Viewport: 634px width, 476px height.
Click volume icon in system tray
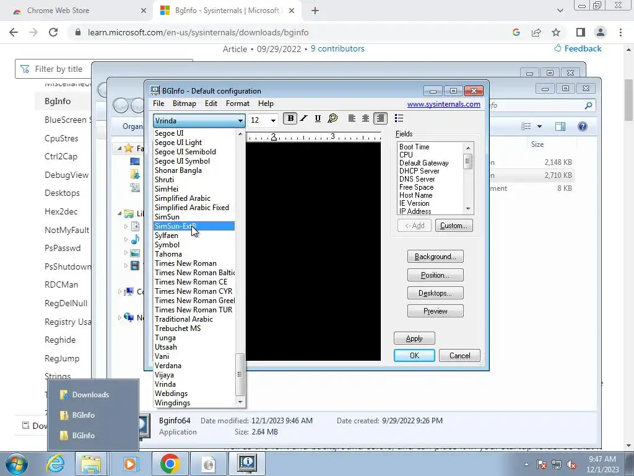tap(571, 465)
